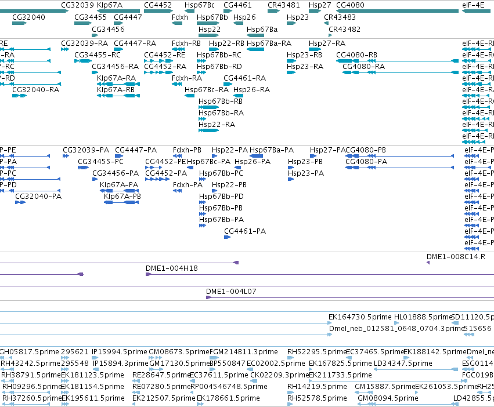This screenshot has height=407, width=494.
Task: Click the CG4461-RA transcript label
Action: click(244, 78)
